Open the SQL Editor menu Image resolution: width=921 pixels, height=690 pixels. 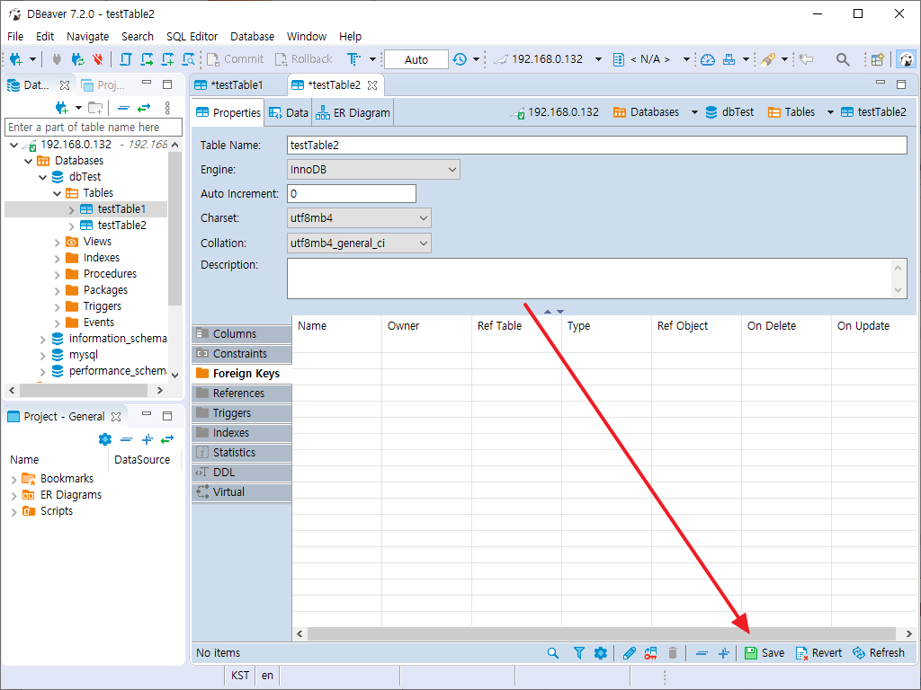coord(192,36)
